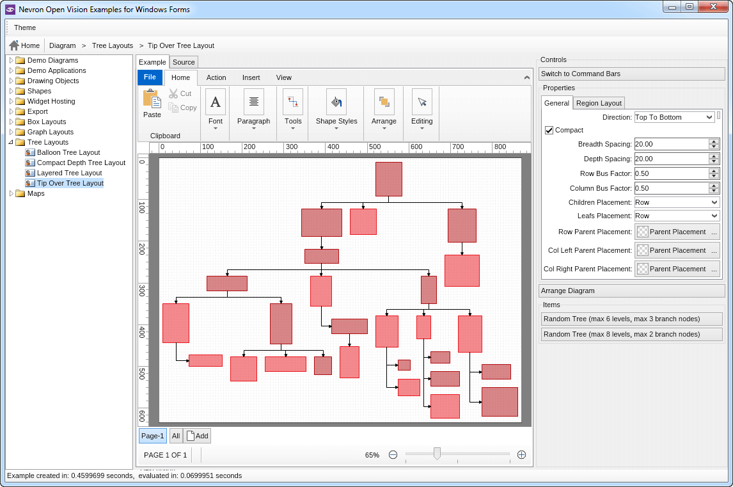Collapse the Tree Layouts folder
The image size is (733, 487).
click(11, 142)
